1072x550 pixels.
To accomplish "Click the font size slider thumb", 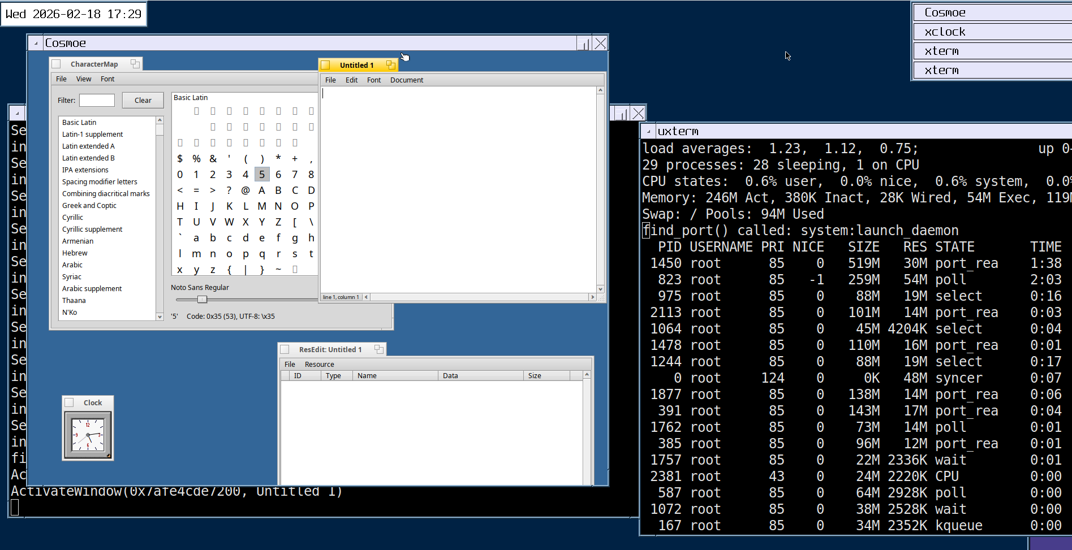I will [x=202, y=299].
